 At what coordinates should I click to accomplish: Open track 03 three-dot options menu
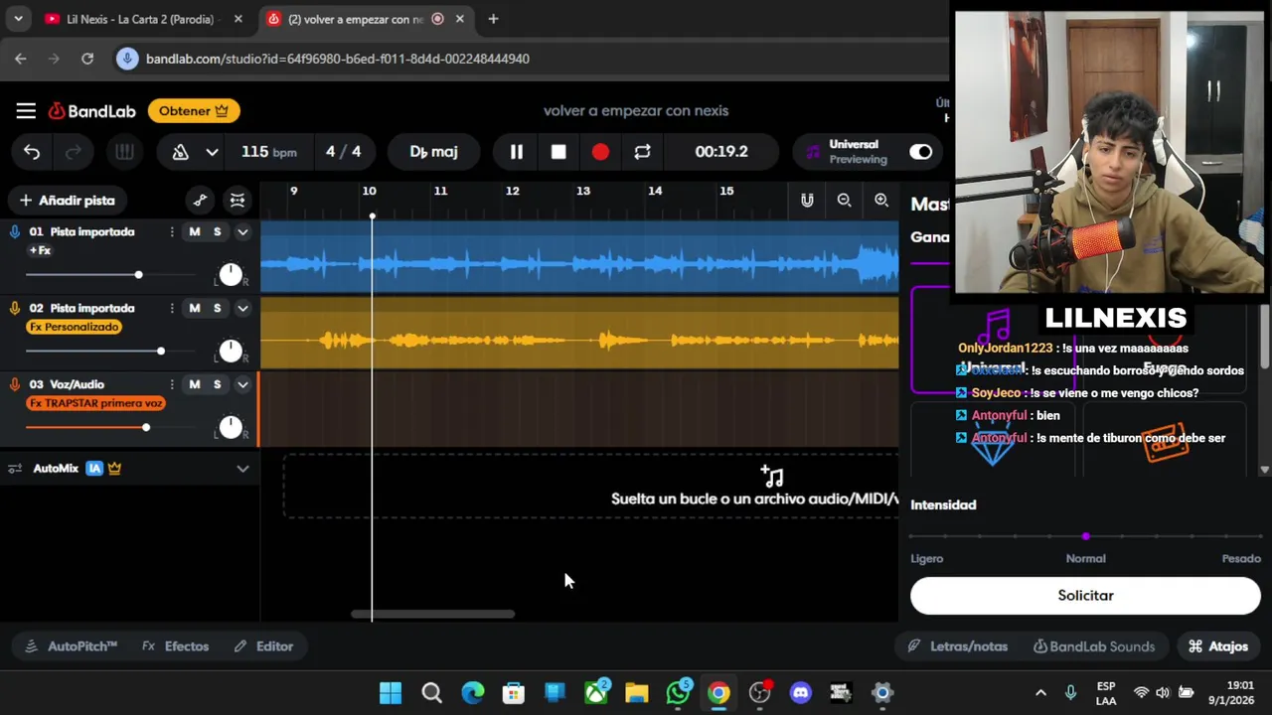(x=172, y=385)
